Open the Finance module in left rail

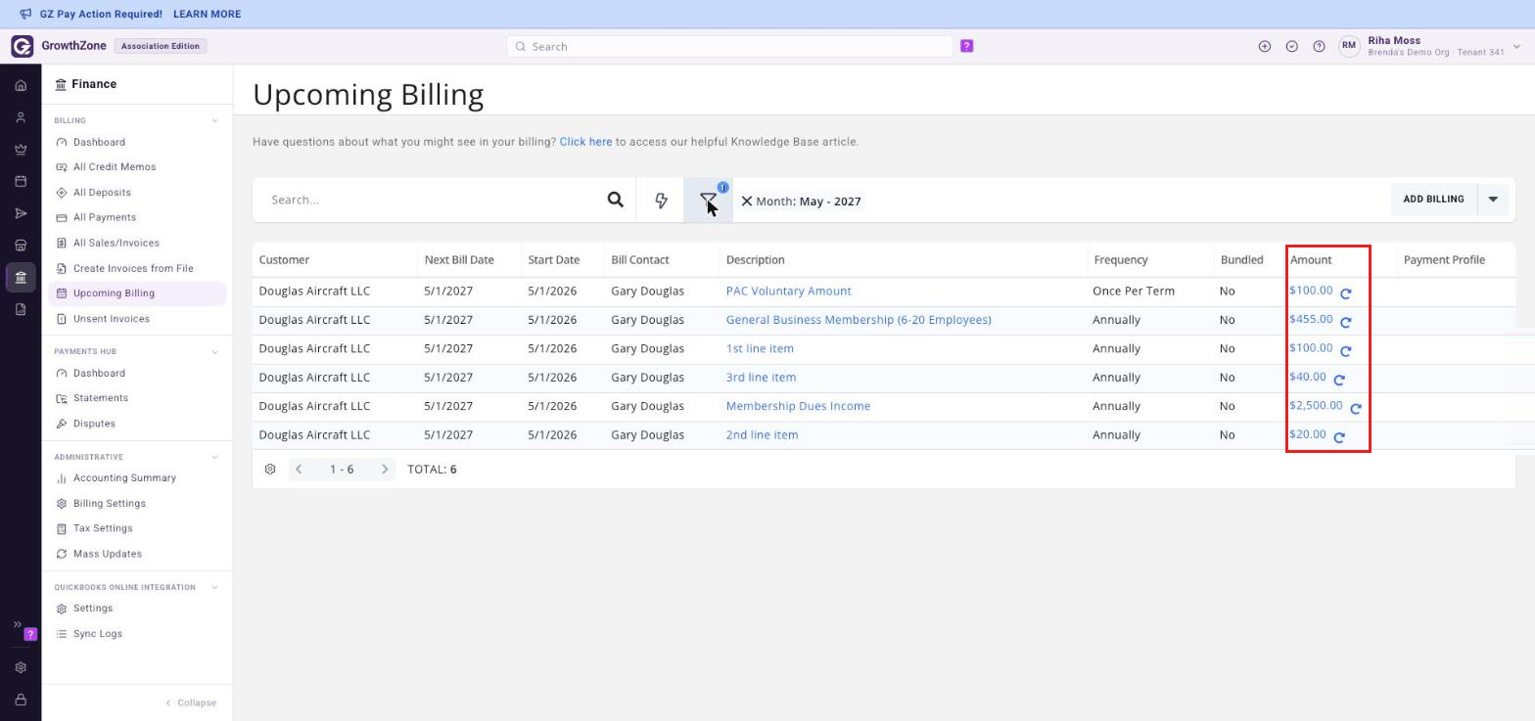[21, 278]
